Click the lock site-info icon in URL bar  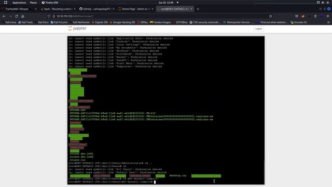click(53, 16)
